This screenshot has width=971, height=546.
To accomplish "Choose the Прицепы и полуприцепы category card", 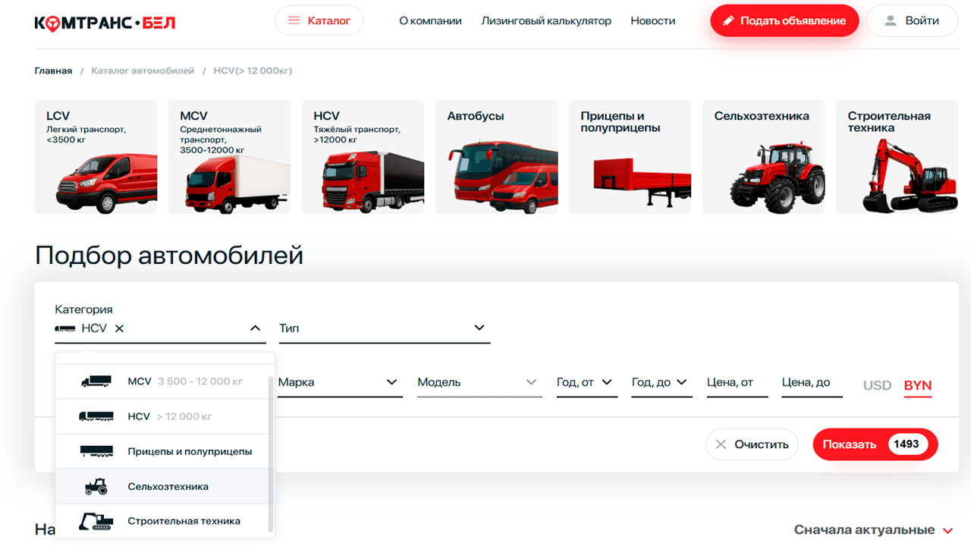I will pyautogui.click(x=630, y=157).
